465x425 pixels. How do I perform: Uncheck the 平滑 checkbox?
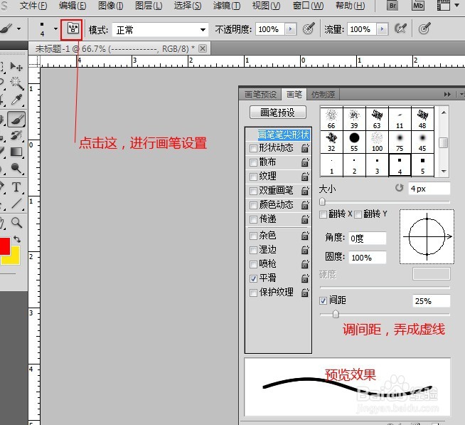[253, 278]
